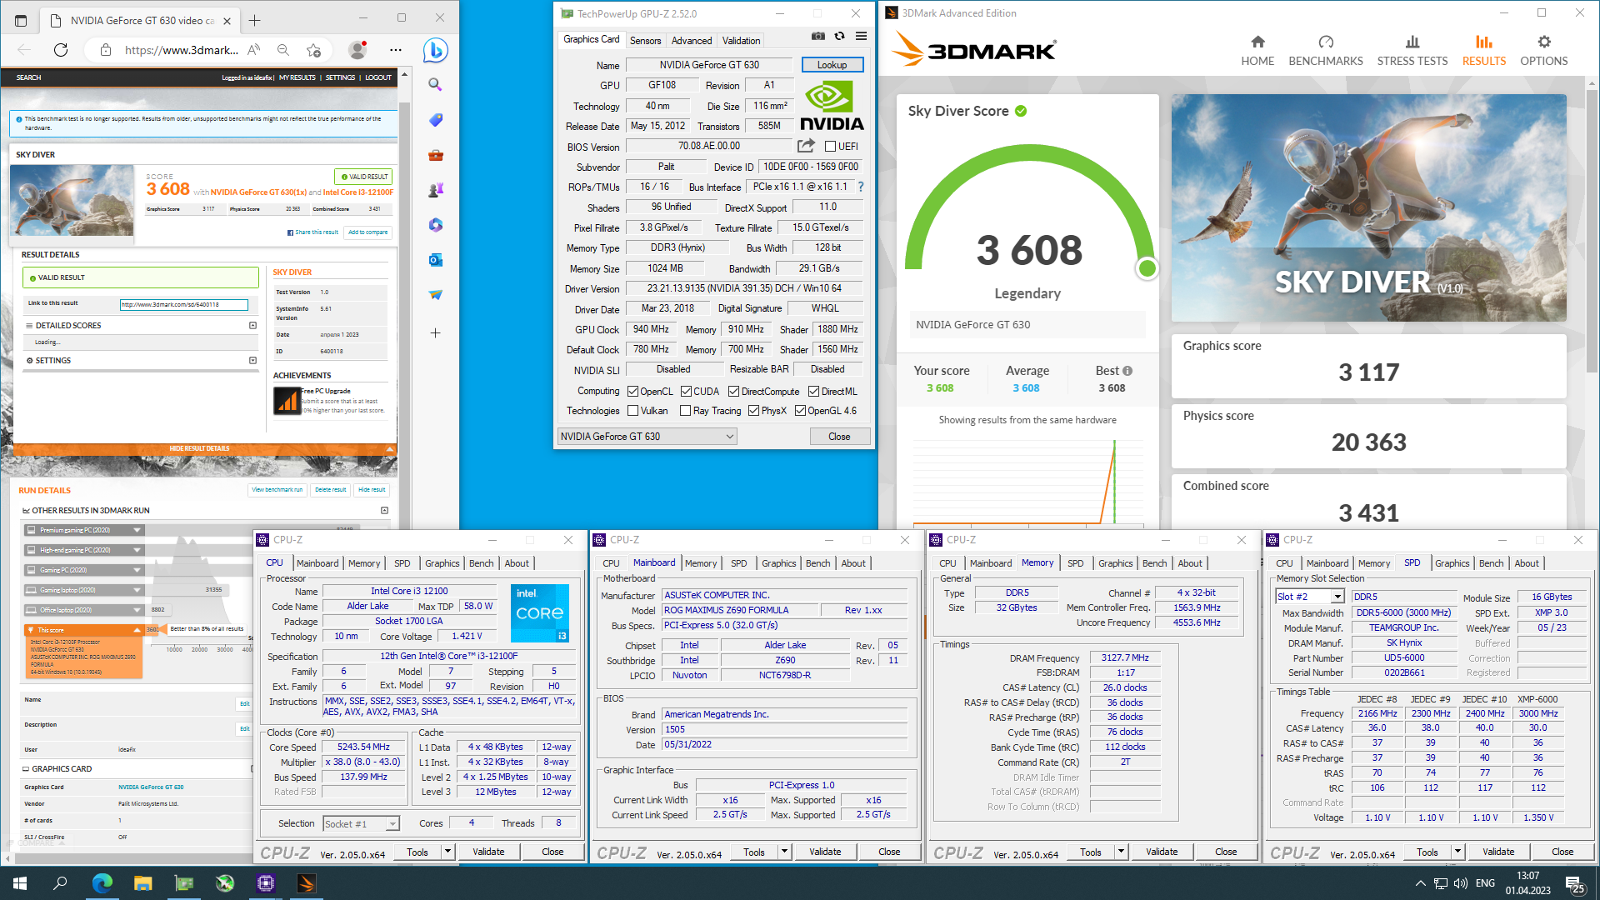
Task: Open the Bing chat sidebar button
Action: [x=435, y=50]
